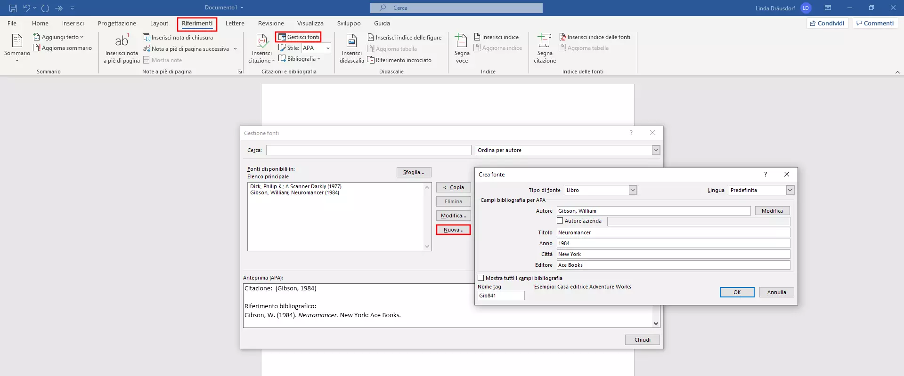The width and height of the screenshot is (904, 376).
Task: Open help in Crea fonte dialog
Action: click(766, 174)
